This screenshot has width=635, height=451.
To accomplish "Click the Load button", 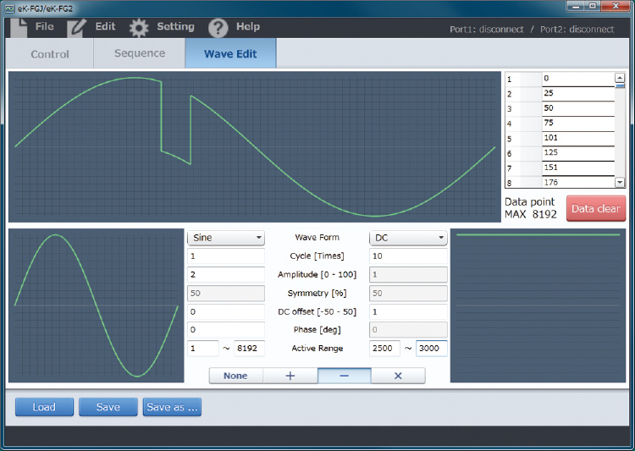I will tap(44, 407).
